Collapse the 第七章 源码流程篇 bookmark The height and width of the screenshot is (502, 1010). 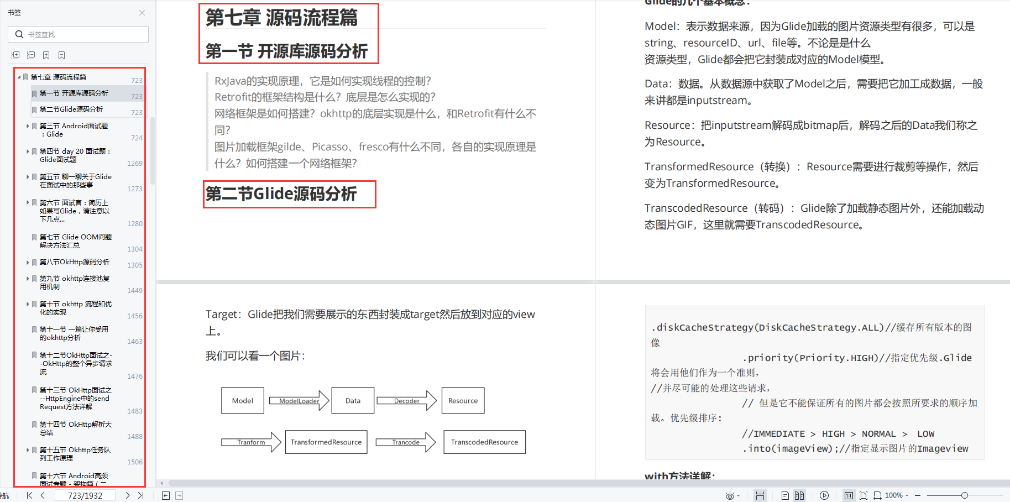pyautogui.click(x=19, y=77)
